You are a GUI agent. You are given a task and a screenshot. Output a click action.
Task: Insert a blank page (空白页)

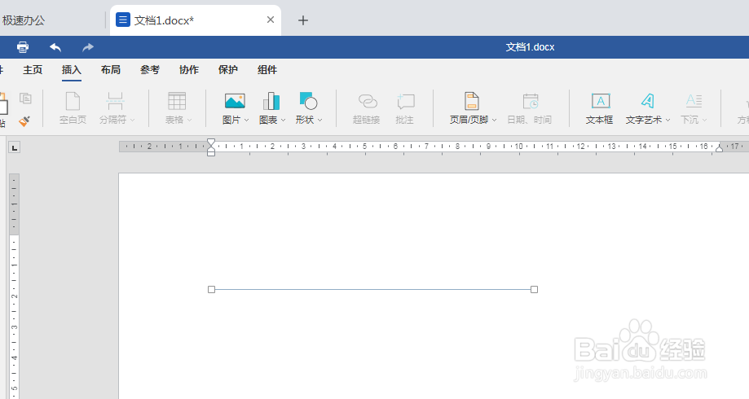click(x=73, y=108)
